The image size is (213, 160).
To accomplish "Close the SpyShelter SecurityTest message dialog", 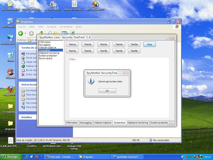I will click(x=126, y=73).
